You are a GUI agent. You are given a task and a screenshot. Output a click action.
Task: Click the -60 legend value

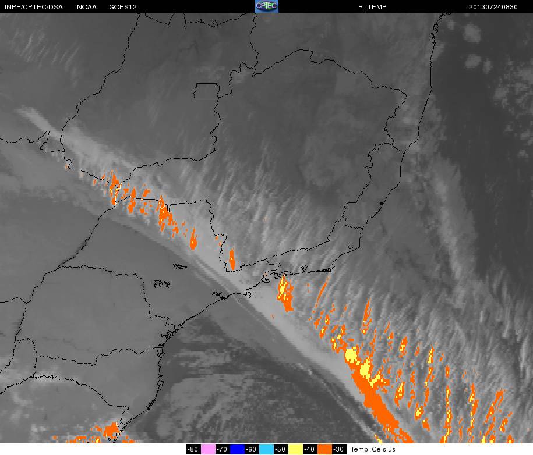(252, 449)
